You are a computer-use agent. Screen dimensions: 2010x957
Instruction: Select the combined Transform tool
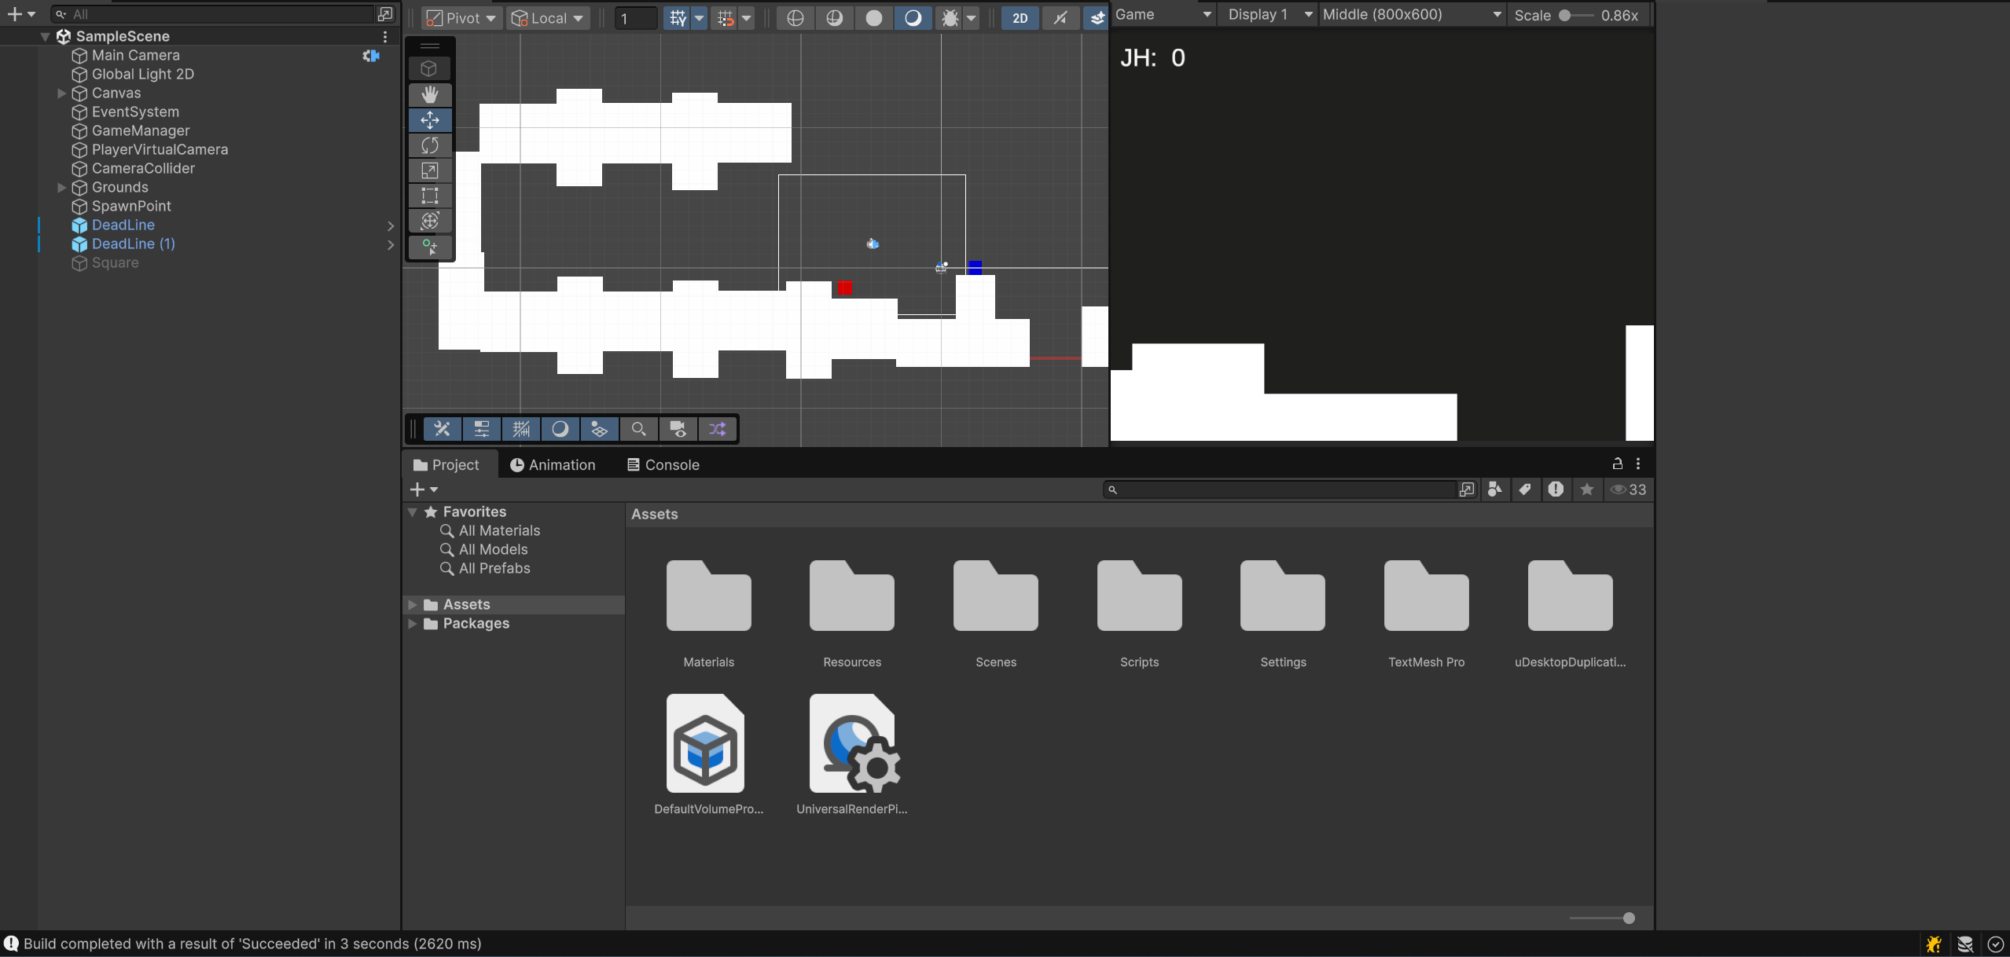click(429, 221)
